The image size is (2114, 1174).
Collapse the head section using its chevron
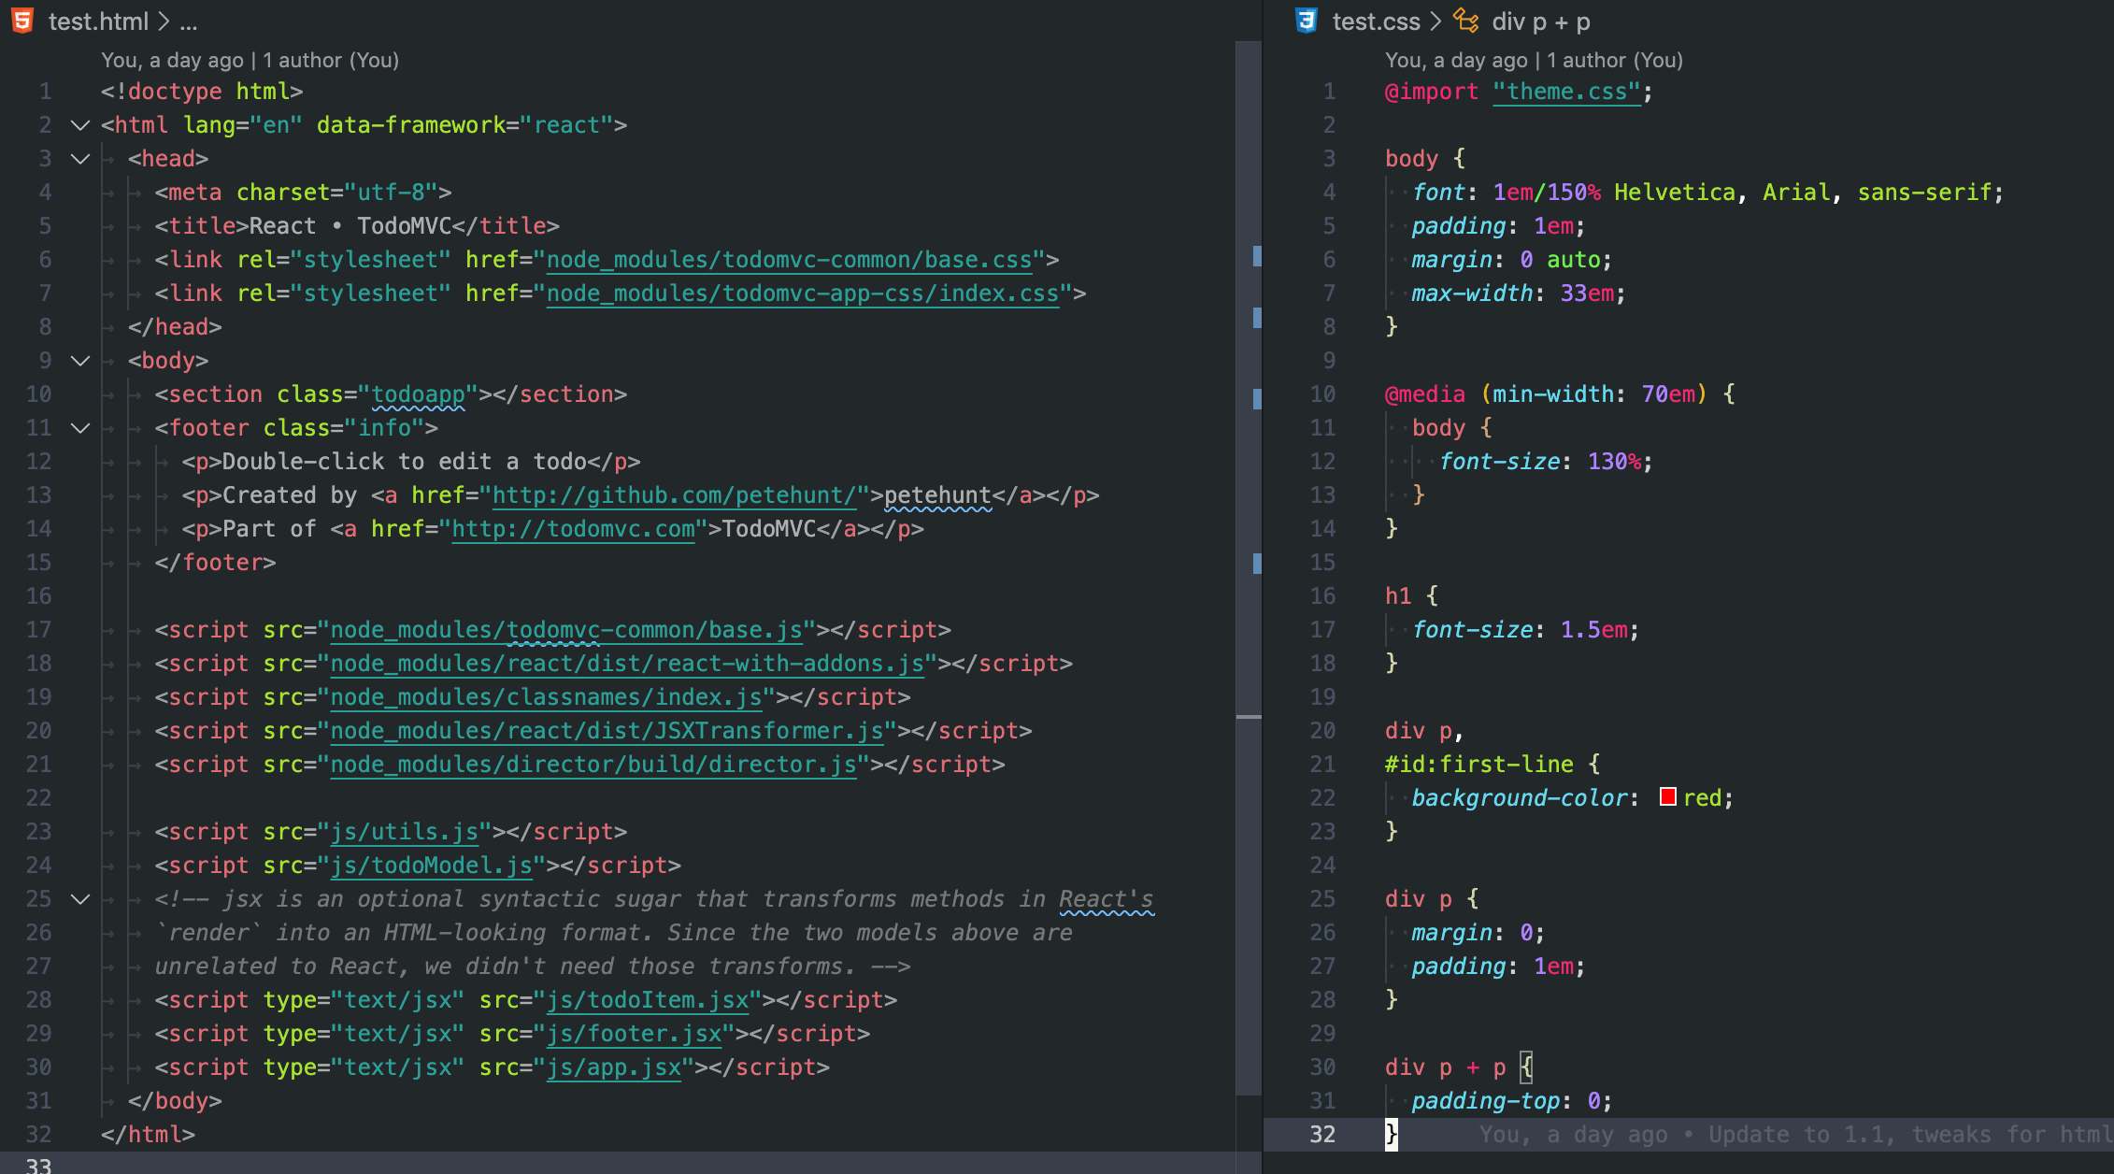pyautogui.click(x=79, y=158)
